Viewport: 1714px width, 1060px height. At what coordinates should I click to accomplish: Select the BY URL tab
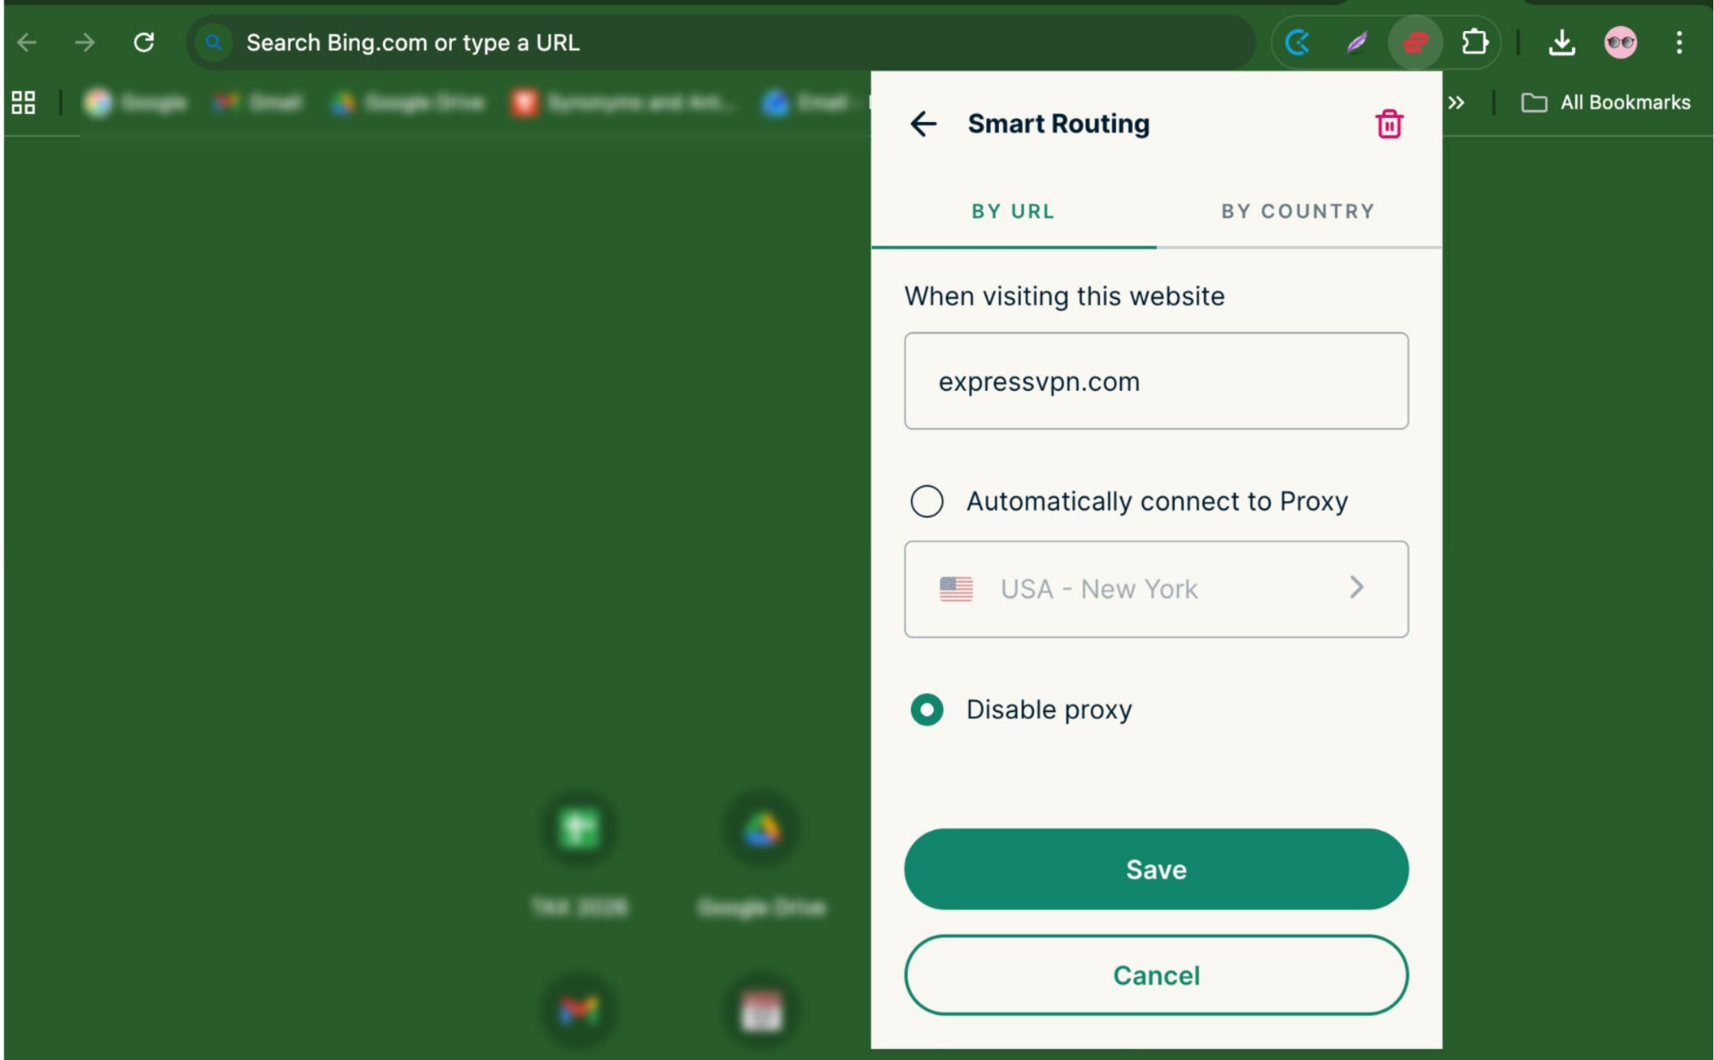tap(1013, 211)
